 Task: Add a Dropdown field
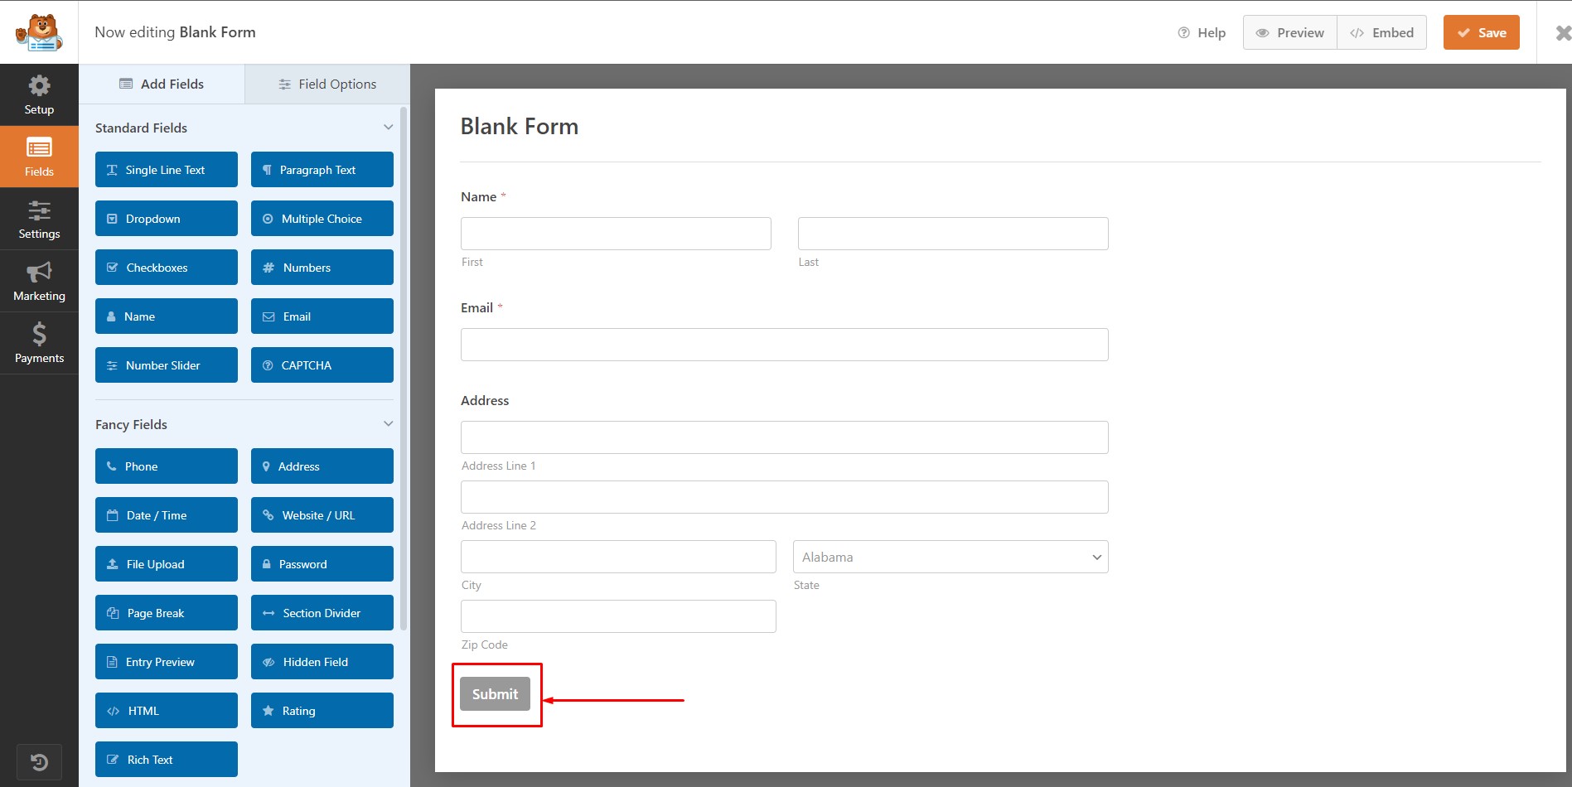pos(167,219)
